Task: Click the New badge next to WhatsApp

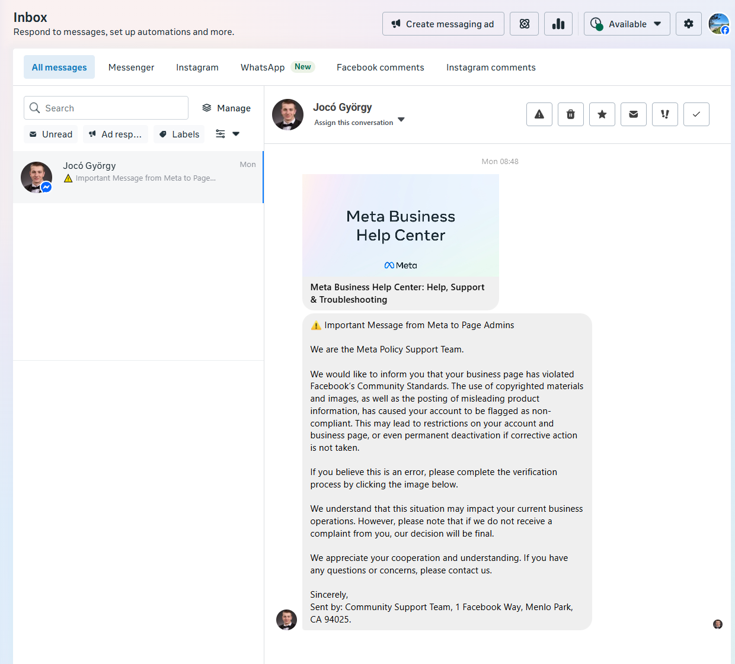Action: (303, 66)
